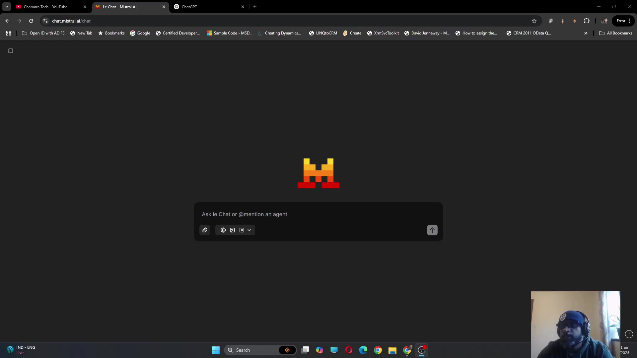Open the XrmSvcToolkit bookmark
637x358 pixels.
pos(383,33)
